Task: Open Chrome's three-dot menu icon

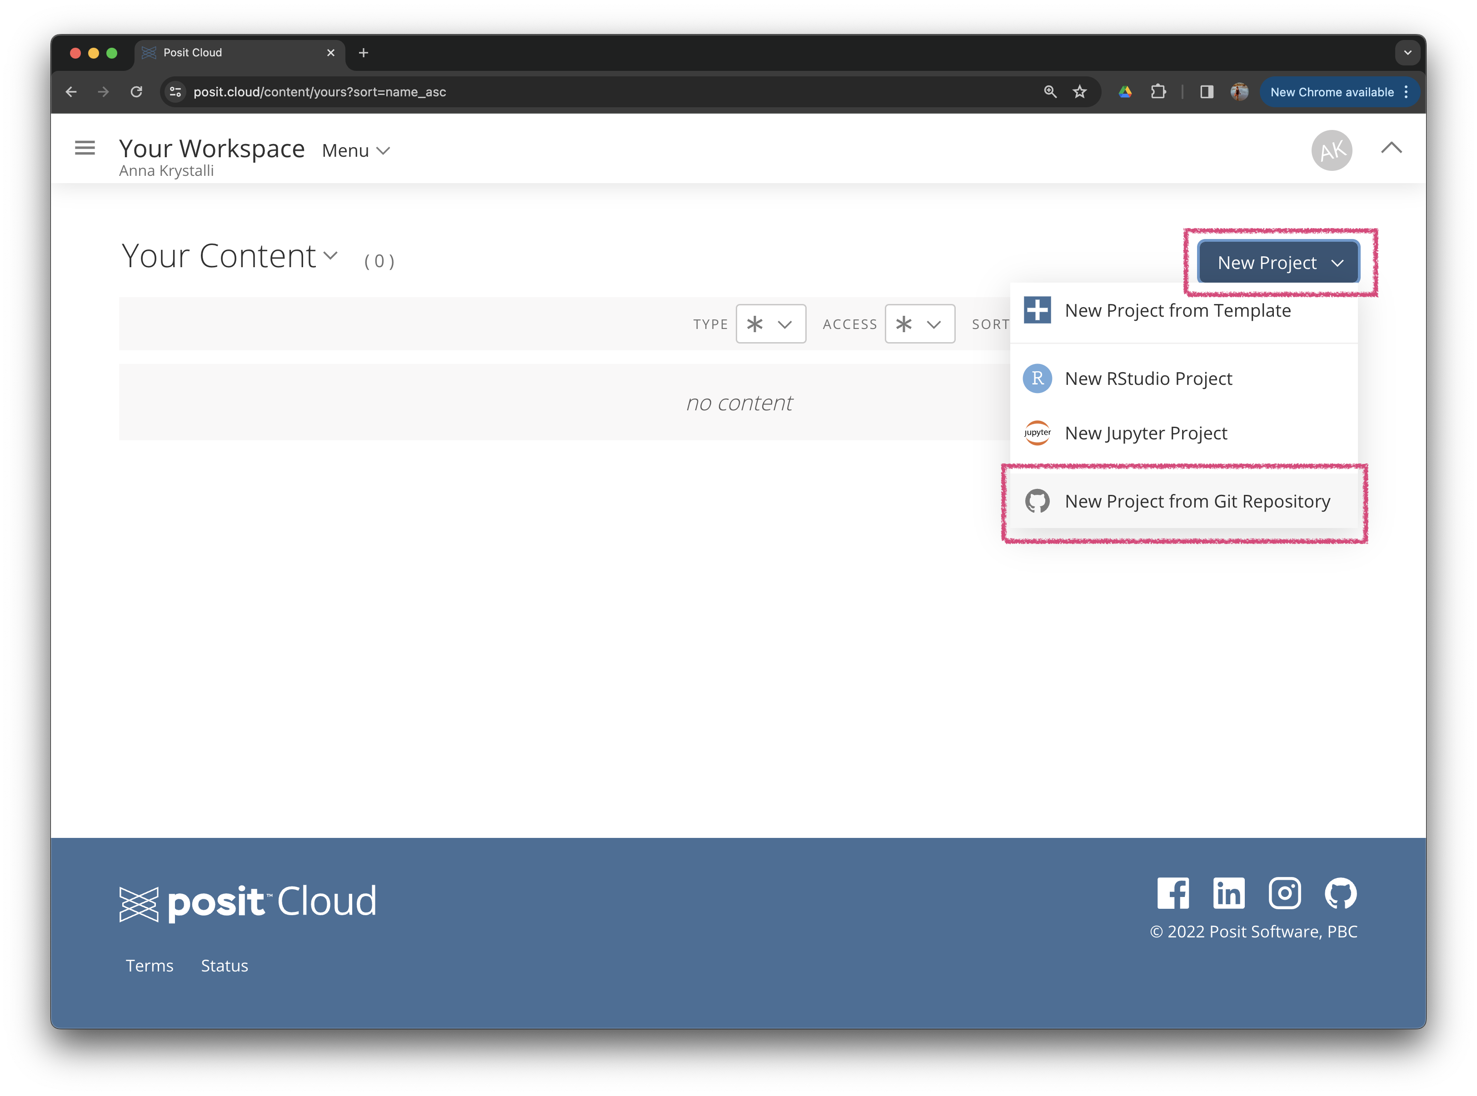Action: (x=1405, y=92)
